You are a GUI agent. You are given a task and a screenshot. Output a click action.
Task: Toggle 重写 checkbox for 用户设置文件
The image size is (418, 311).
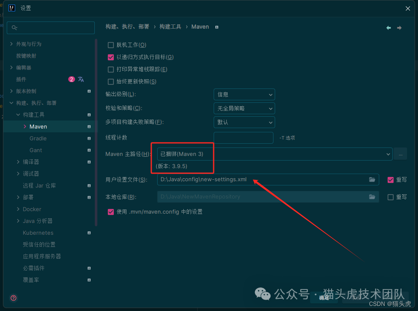click(390, 180)
